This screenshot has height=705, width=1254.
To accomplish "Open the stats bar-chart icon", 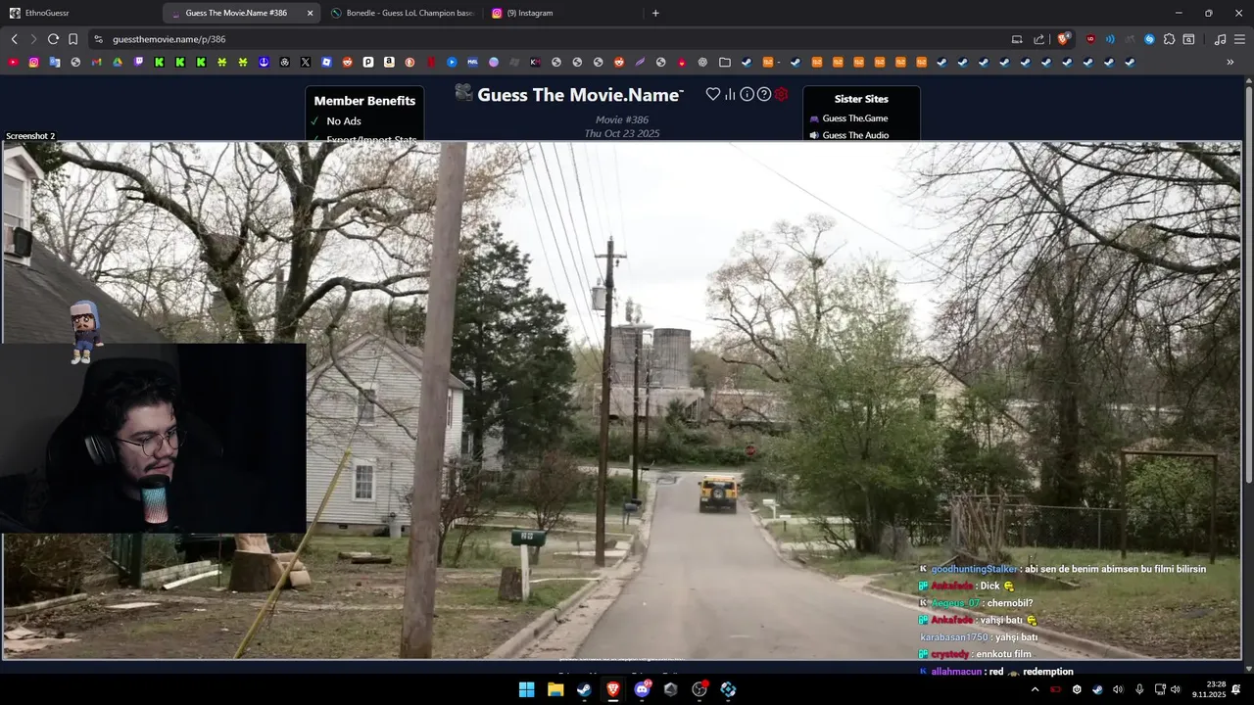I will 730,94.
